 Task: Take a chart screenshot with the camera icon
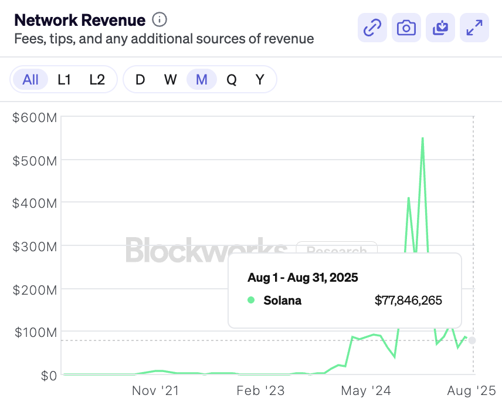click(406, 28)
